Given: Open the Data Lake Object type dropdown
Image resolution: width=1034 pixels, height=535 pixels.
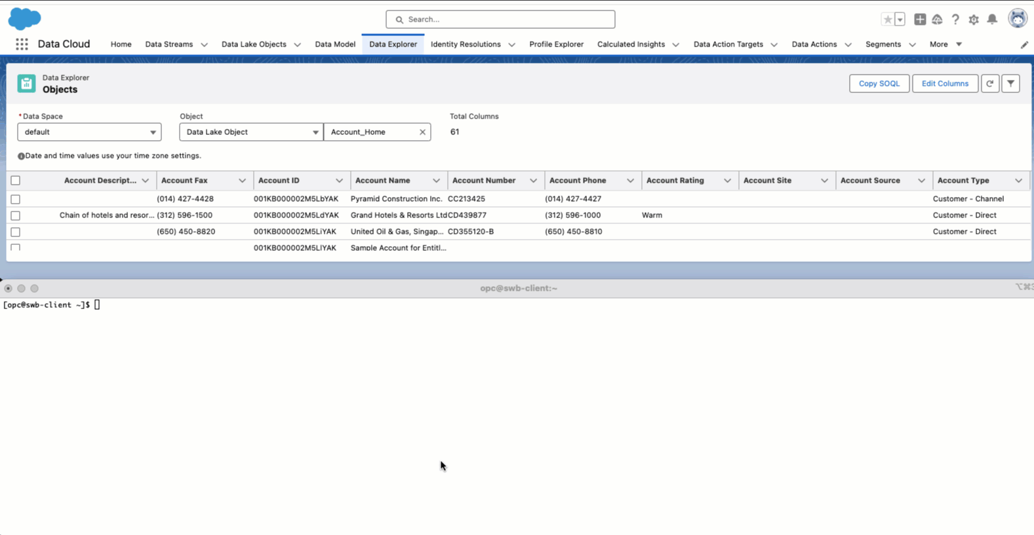Looking at the screenshot, I should (251, 132).
